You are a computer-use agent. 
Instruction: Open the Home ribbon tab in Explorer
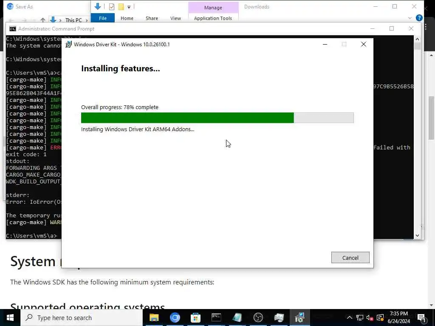(x=127, y=18)
